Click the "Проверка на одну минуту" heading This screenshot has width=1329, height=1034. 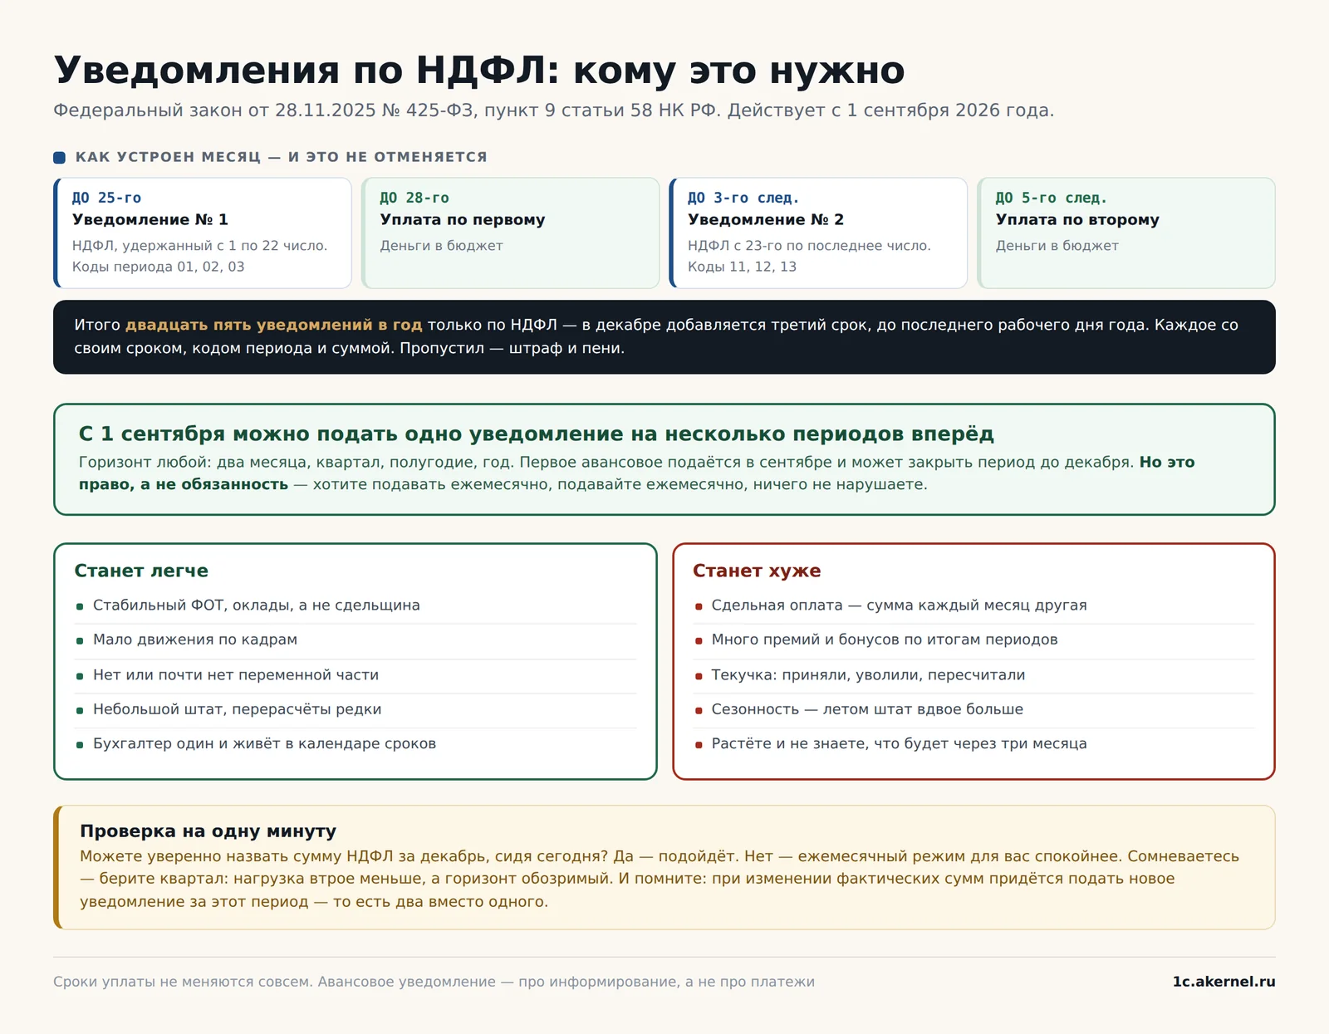pos(208,831)
